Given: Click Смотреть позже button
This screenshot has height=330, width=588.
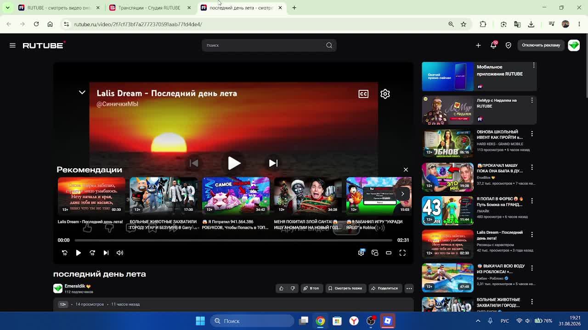Looking at the screenshot, I should coord(345,288).
